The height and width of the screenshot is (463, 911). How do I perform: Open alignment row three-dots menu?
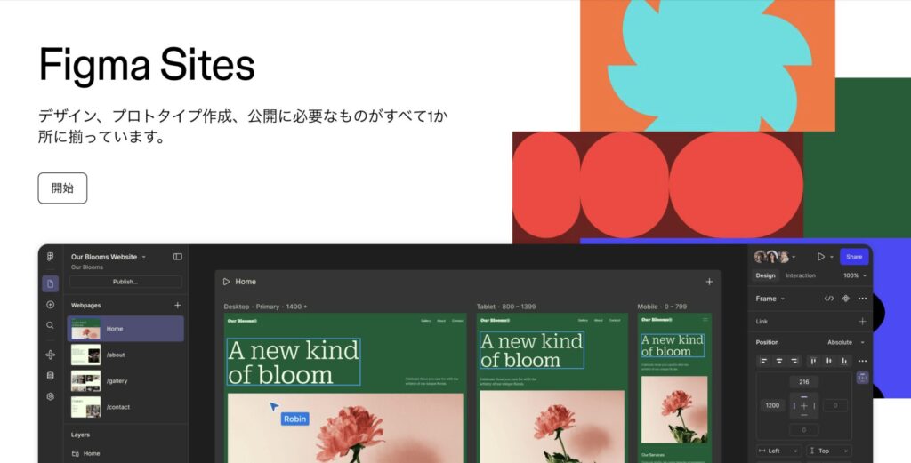click(x=862, y=361)
